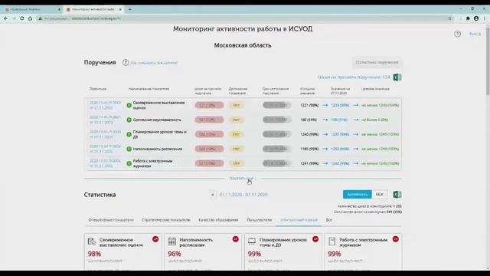The width and height of the screenshot is (490, 276).
Task: Open assignment link for Системная неуспеваемость row
Action: pos(105,120)
